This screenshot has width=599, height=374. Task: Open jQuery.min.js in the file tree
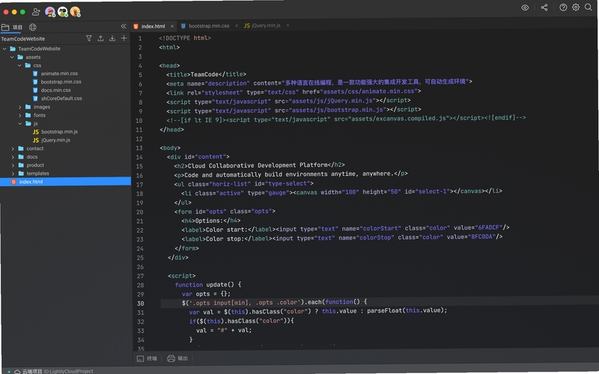point(55,140)
